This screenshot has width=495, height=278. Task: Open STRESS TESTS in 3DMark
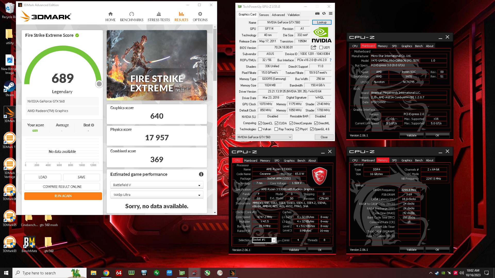pyautogui.click(x=159, y=17)
